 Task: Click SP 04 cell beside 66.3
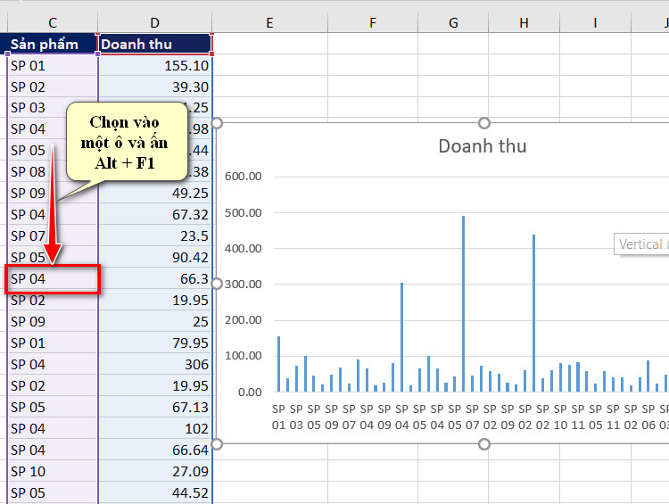53,278
